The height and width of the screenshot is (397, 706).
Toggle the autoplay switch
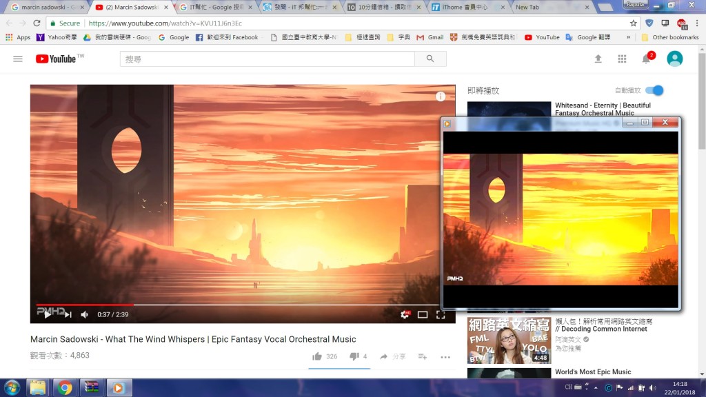(654, 90)
